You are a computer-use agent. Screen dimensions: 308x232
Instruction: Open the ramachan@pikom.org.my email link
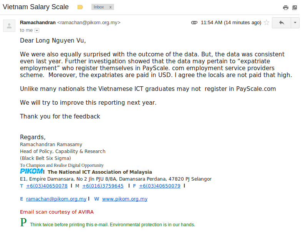click(56, 199)
